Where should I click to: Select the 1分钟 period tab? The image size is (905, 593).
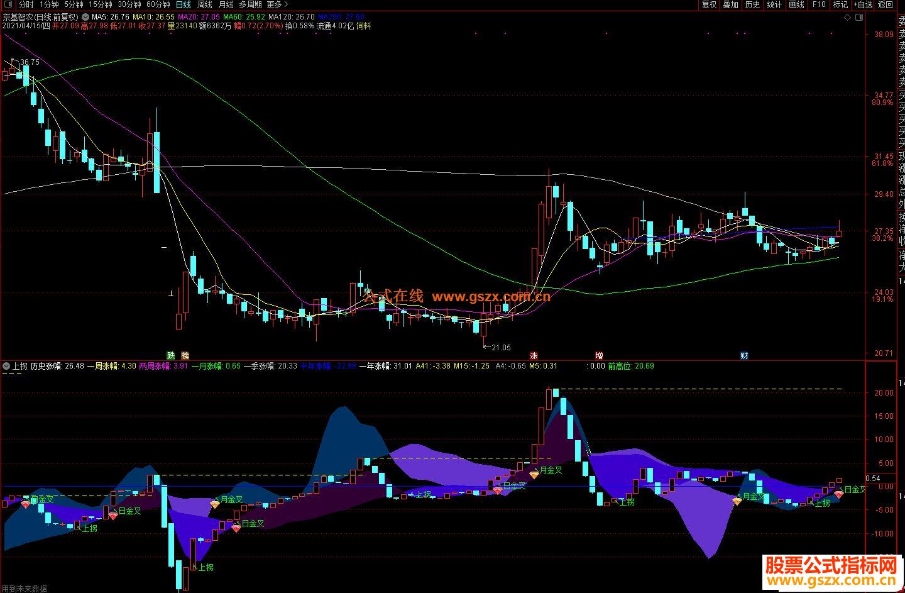coord(48,4)
